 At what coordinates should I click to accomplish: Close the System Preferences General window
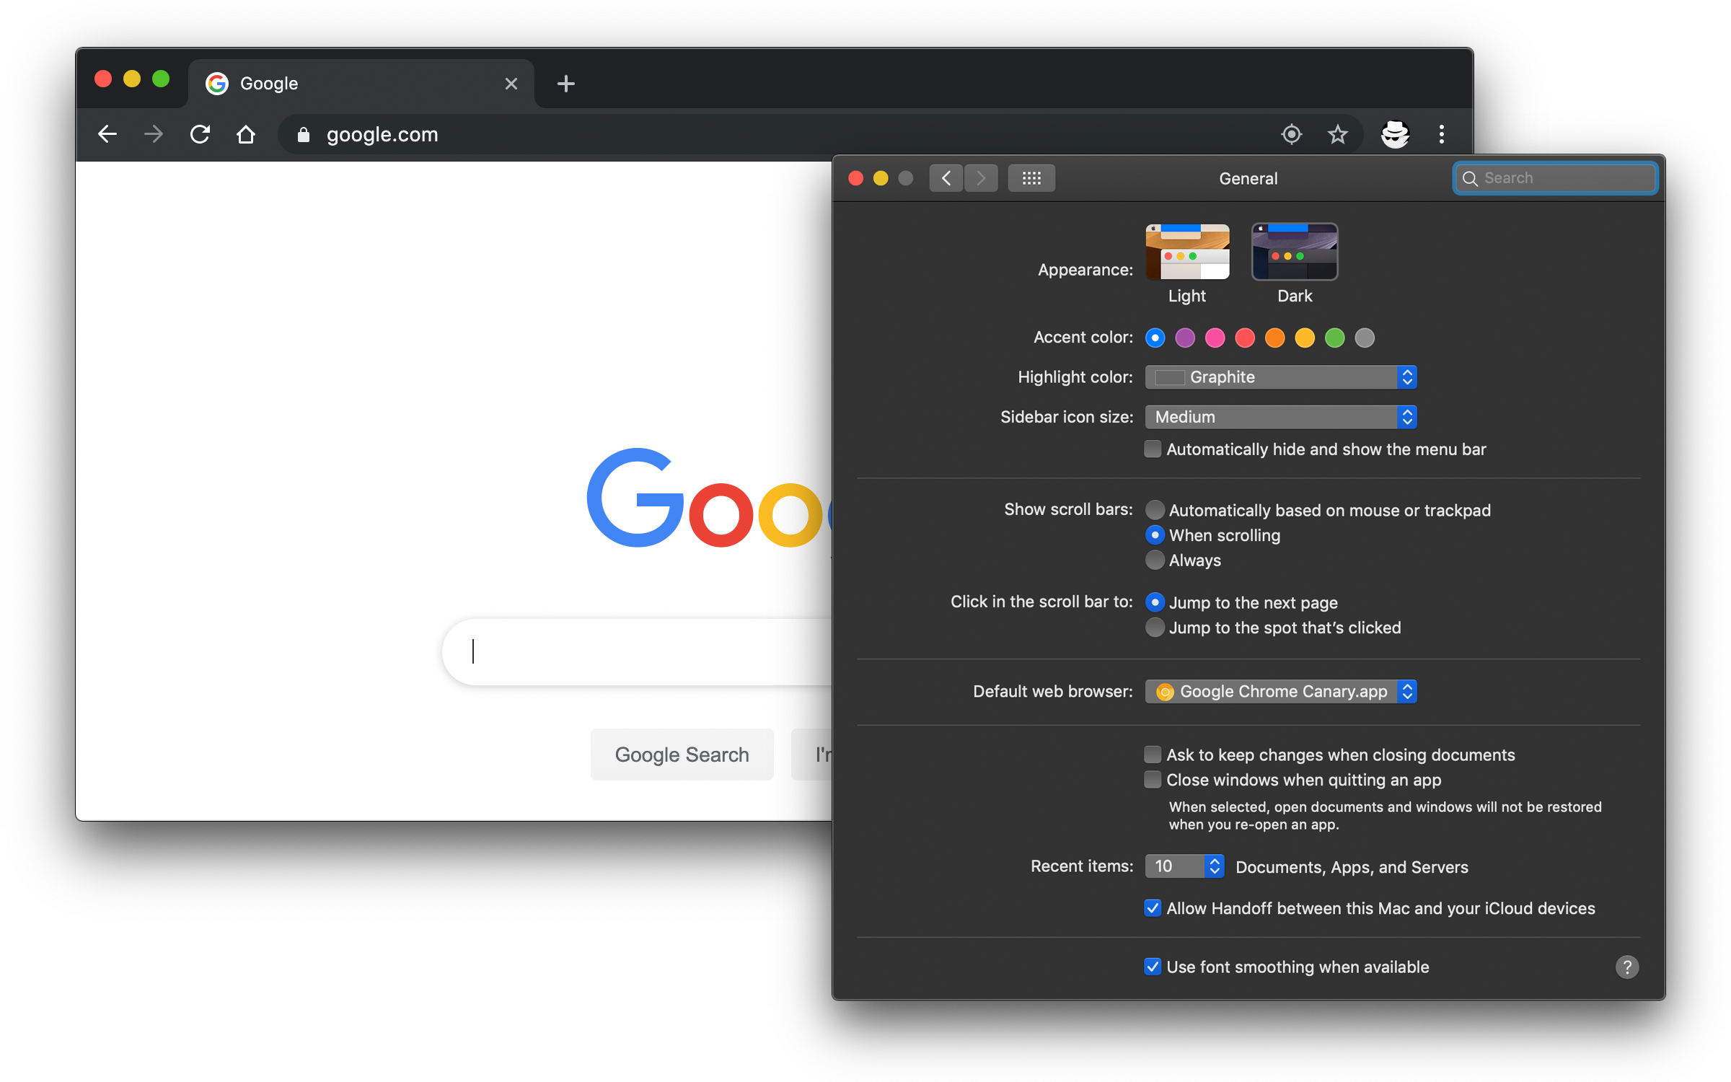tap(856, 178)
